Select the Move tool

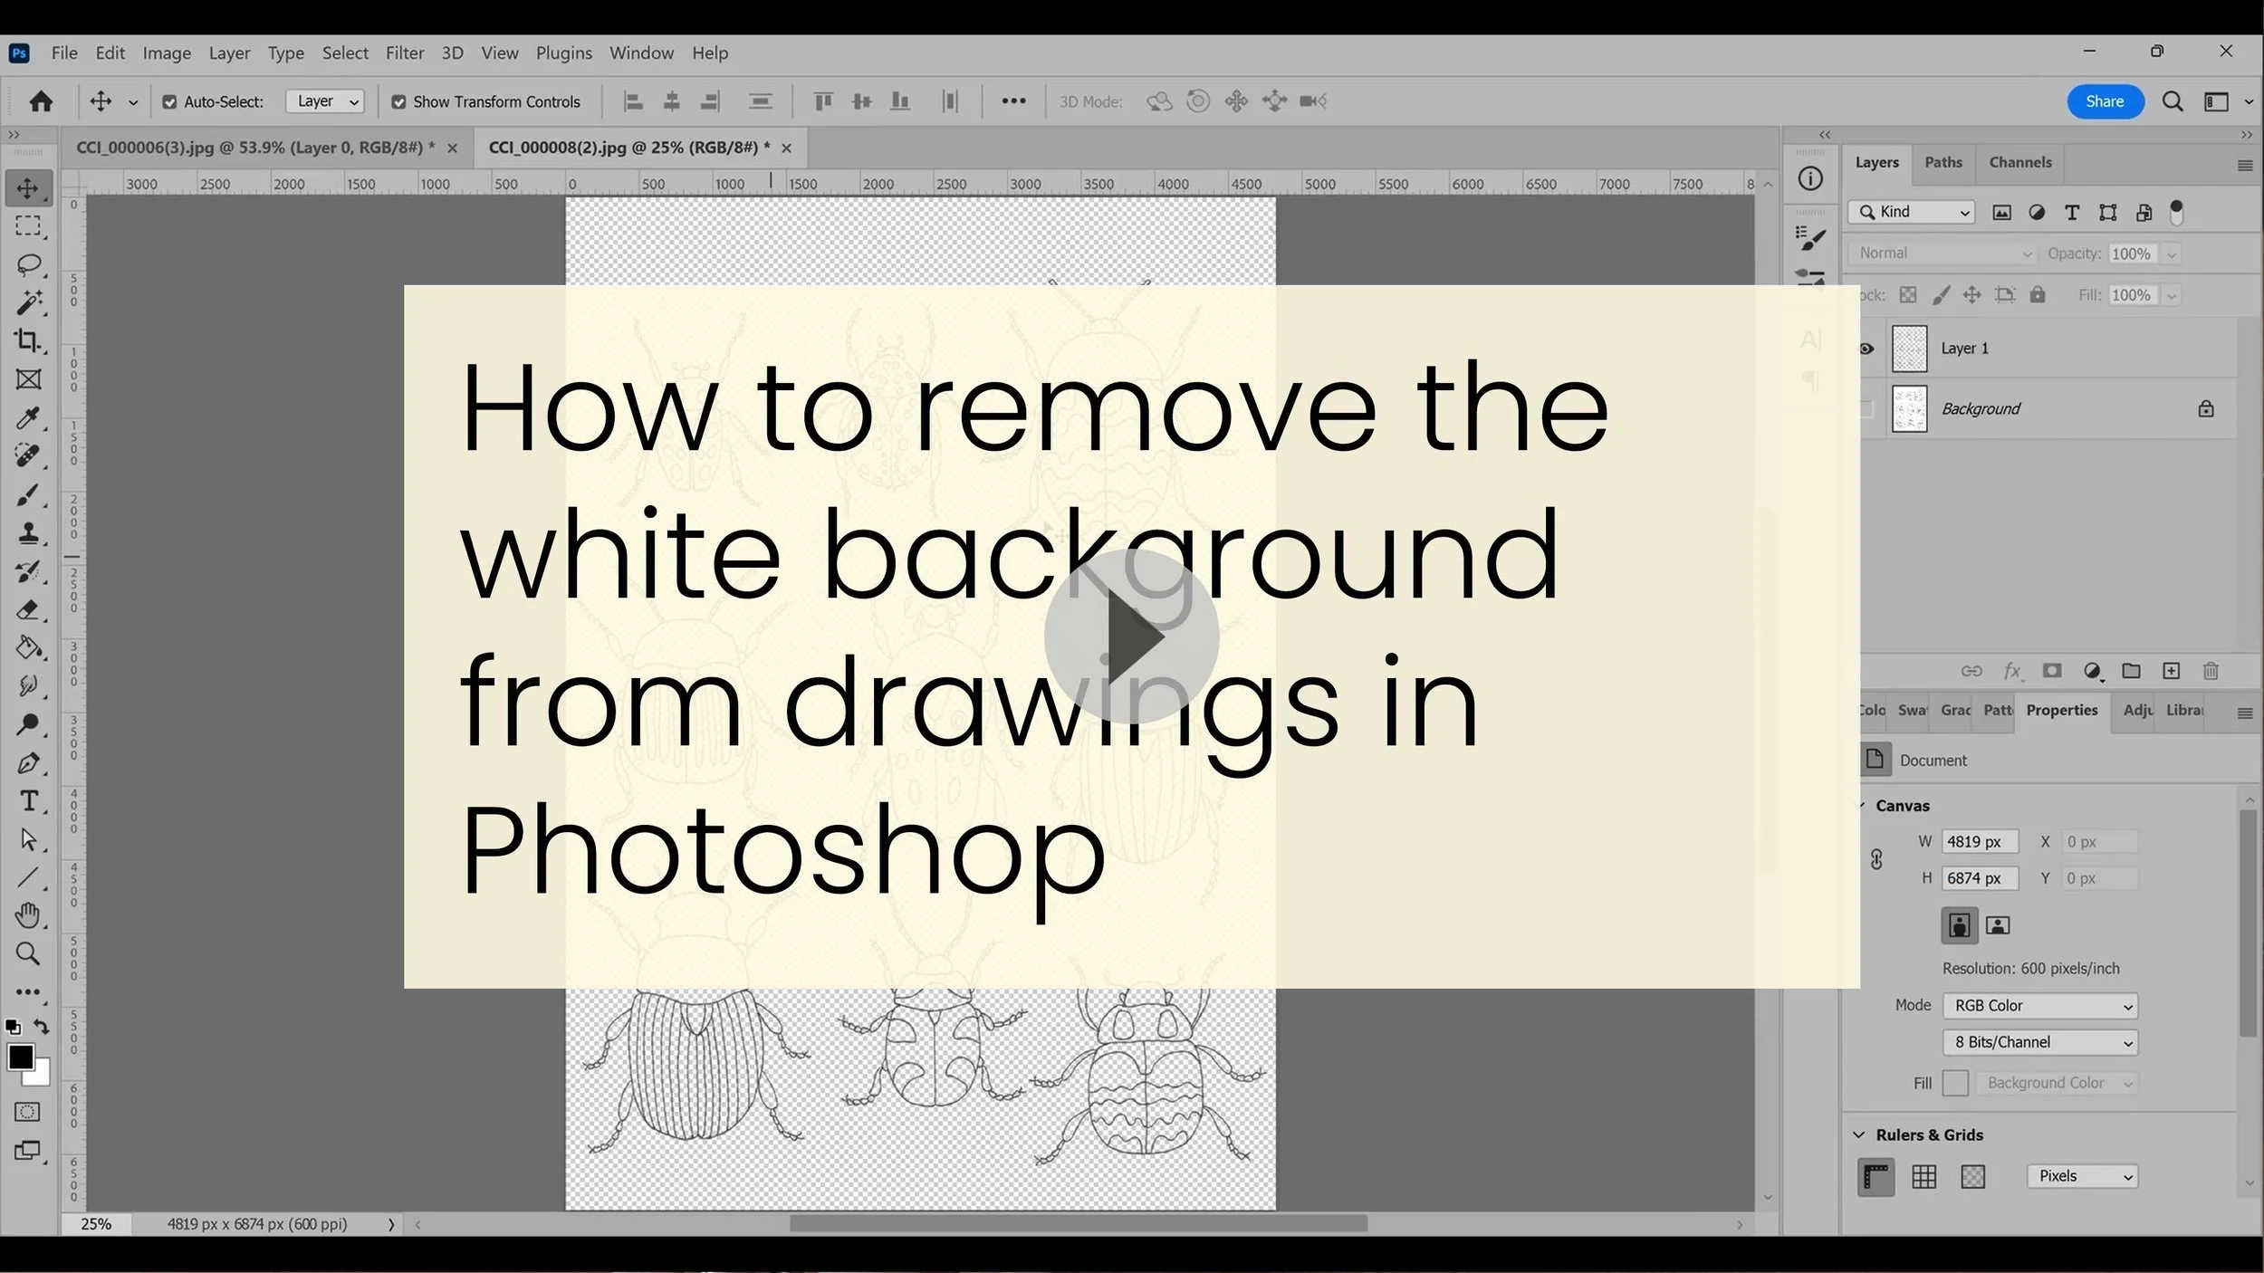click(x=27, y=187)
